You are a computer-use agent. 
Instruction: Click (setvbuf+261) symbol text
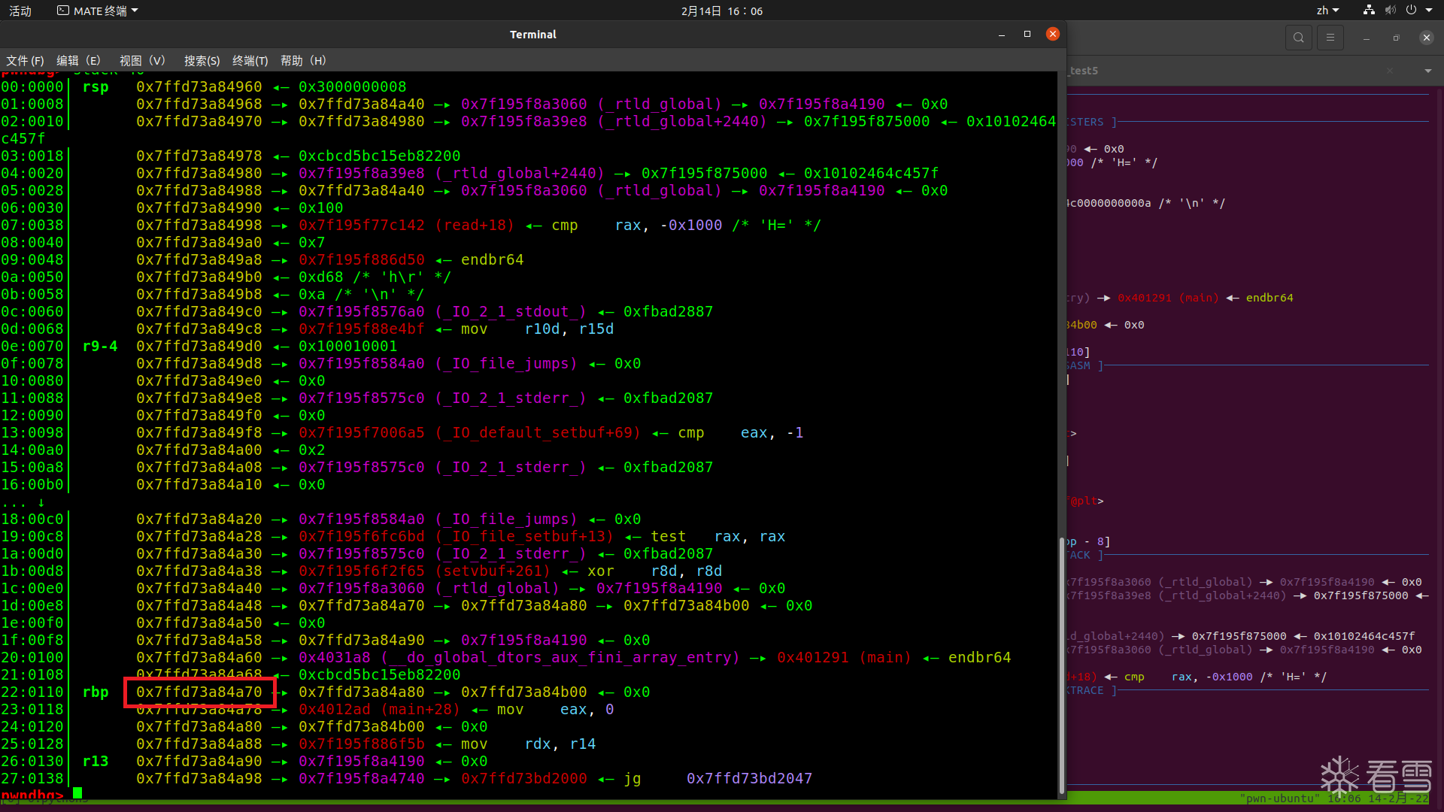click(x=493, y=571)
